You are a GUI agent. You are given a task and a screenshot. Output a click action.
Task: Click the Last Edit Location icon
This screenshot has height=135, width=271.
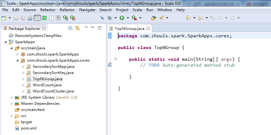(x=213, y=18)
